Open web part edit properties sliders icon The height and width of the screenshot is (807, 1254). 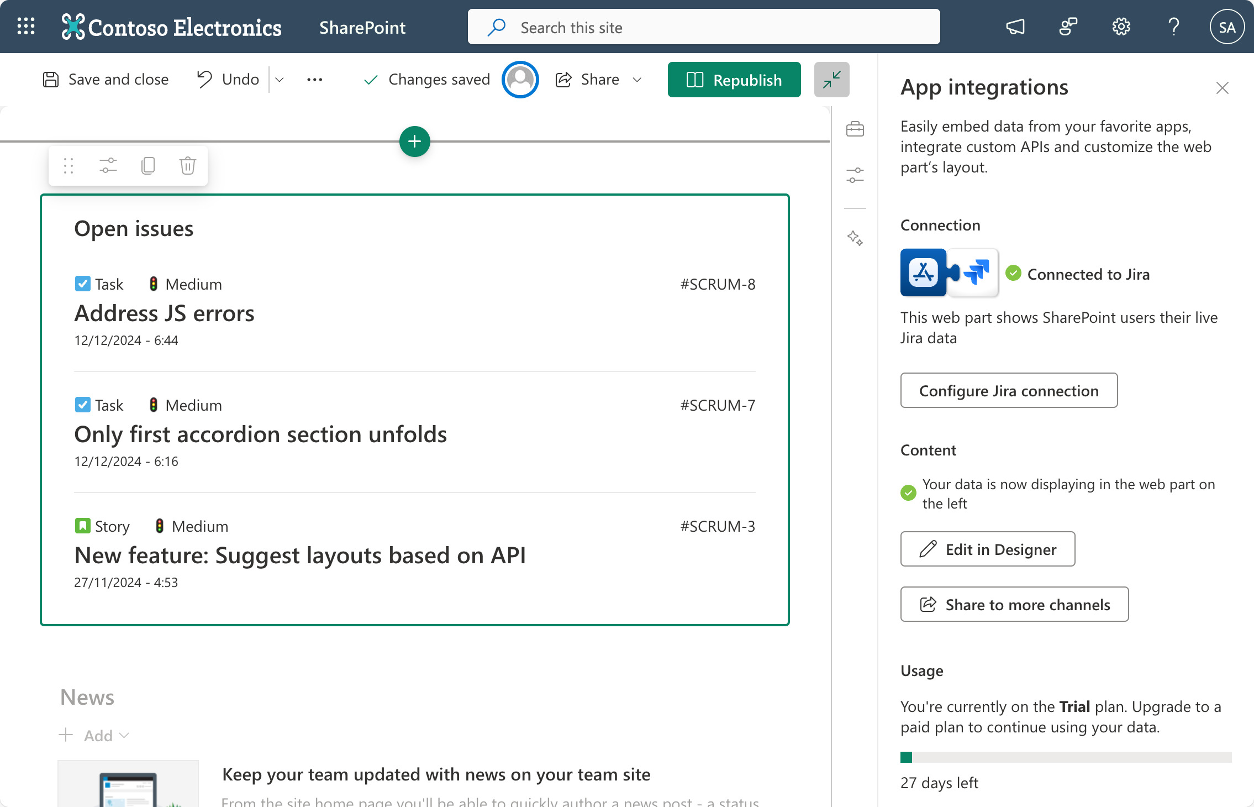tap(108, 166)
